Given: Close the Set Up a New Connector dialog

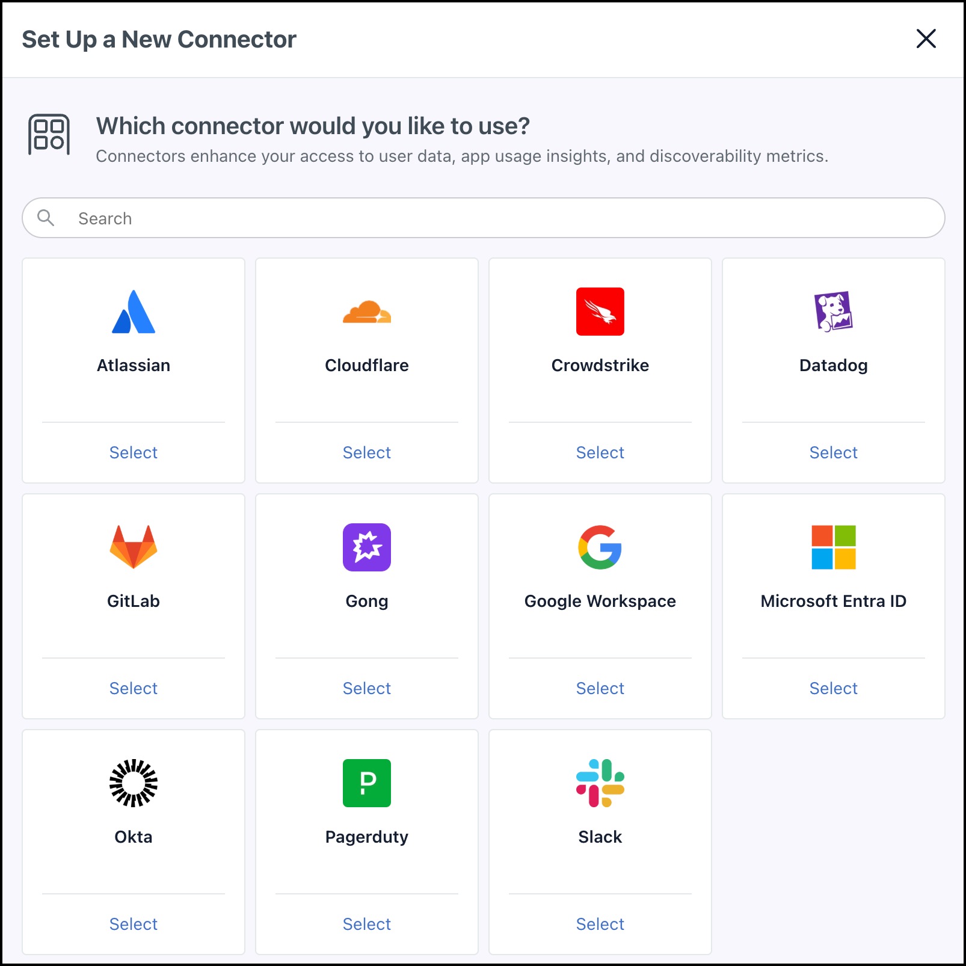Looking at the screenshot, I should tap(926, 38).
